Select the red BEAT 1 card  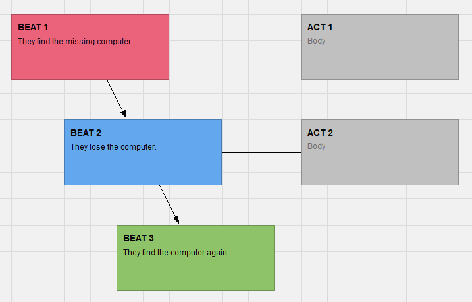[x=90, y=63]
